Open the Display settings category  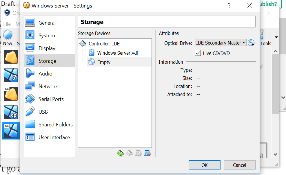click(x=50, y=48)
